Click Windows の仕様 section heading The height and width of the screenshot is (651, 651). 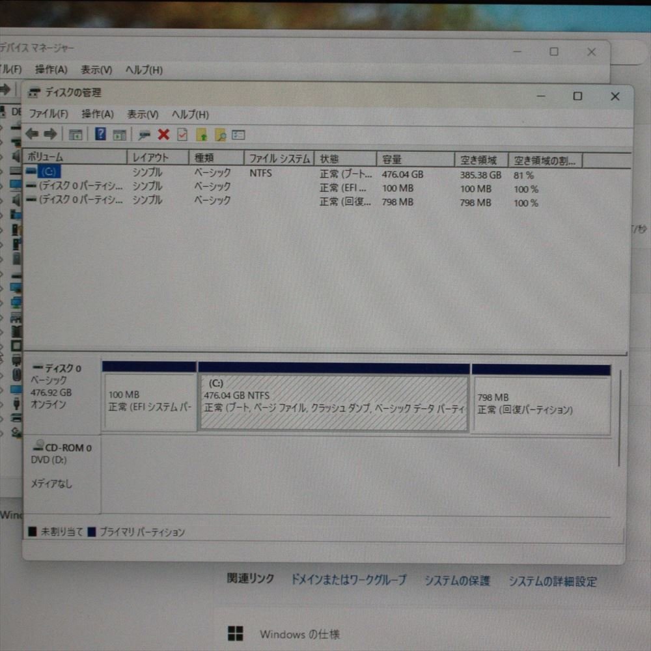[299, 634]
